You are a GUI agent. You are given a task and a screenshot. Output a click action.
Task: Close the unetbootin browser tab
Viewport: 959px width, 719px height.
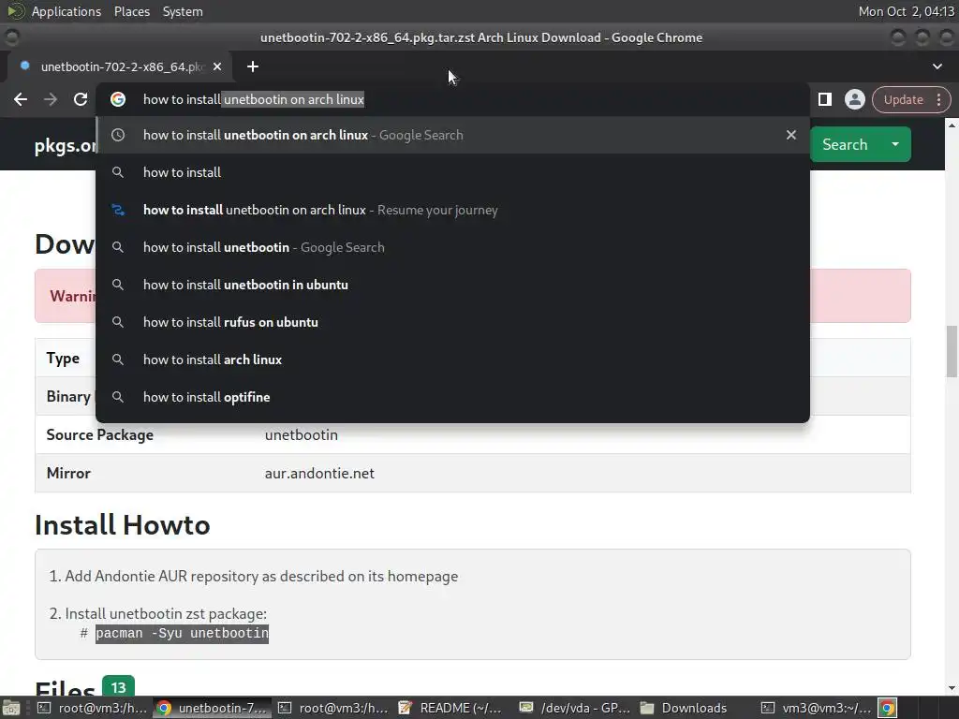coord(217,66)
